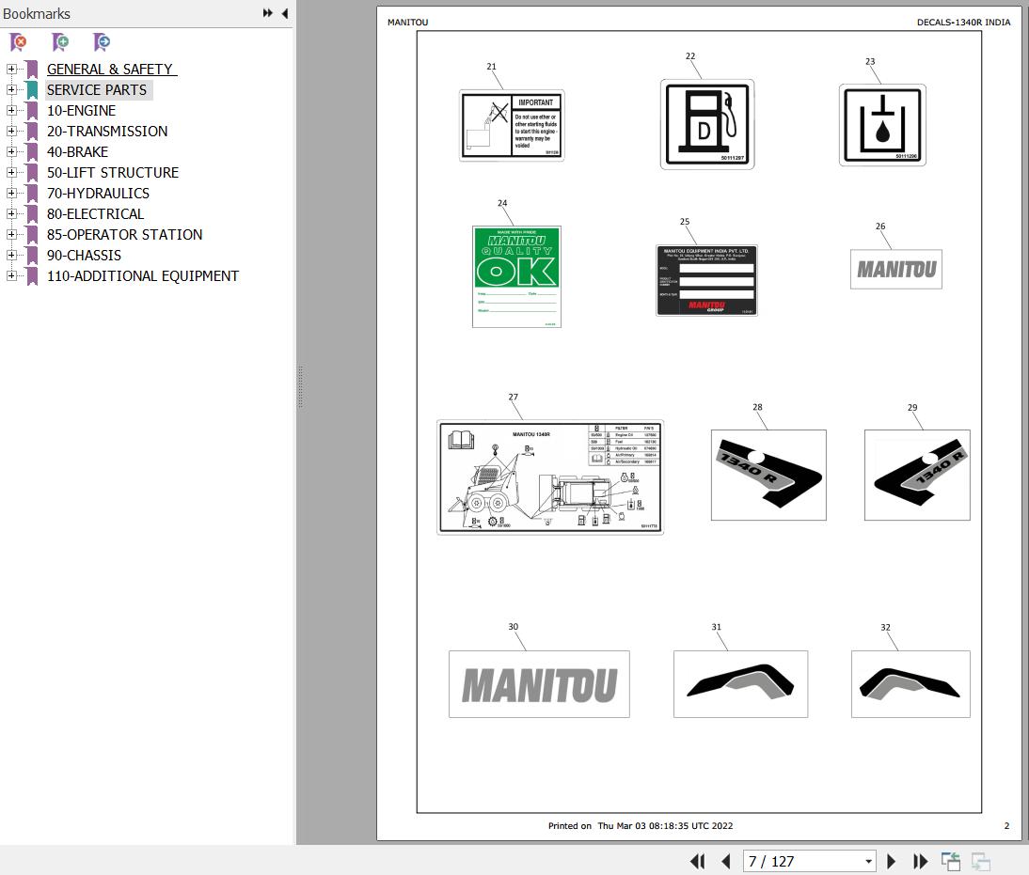Open the page number dropdown arrow

(x=868, y=861)
